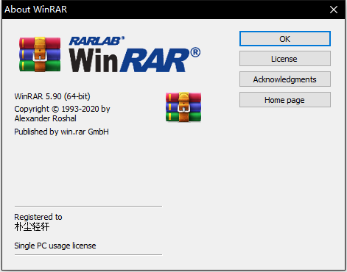This screenshot has width=347, height=272.
Task: Open the License information
Action: [x=285, y=59]
